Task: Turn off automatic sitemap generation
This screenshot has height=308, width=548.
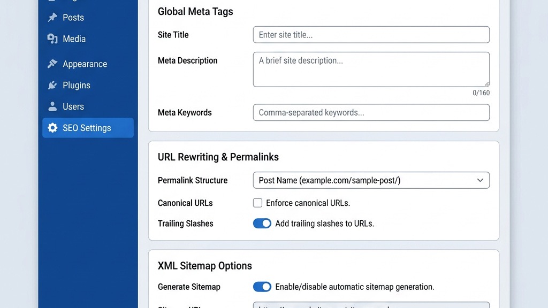Action: click(x=262, y=287)
